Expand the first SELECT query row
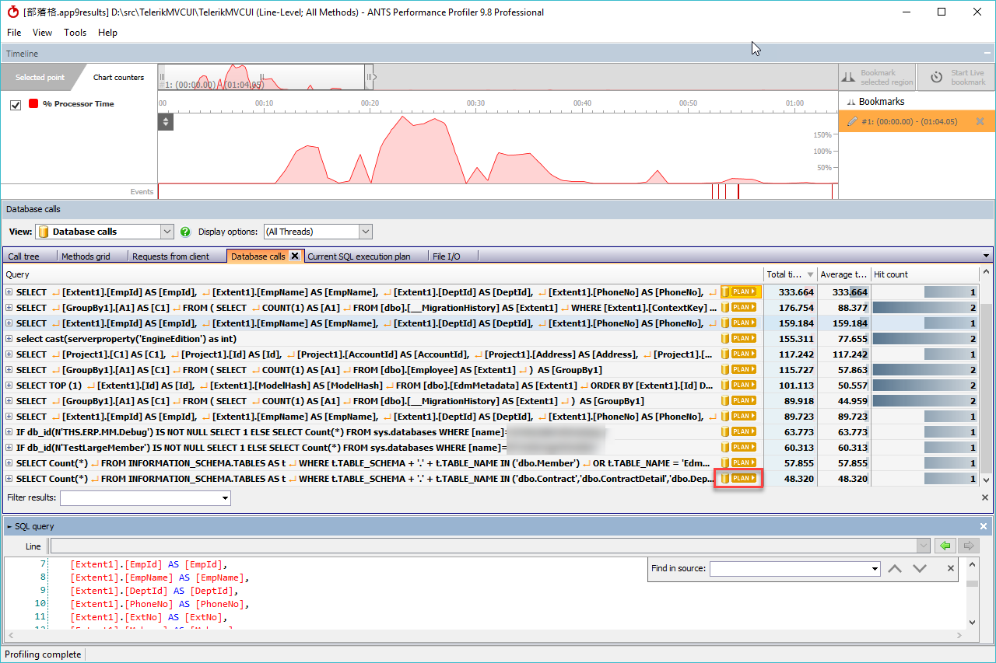Screen dimensions: 996x663 [7, 291]
